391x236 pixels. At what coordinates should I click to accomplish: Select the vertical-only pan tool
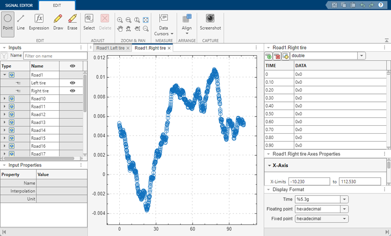point(137,28)
